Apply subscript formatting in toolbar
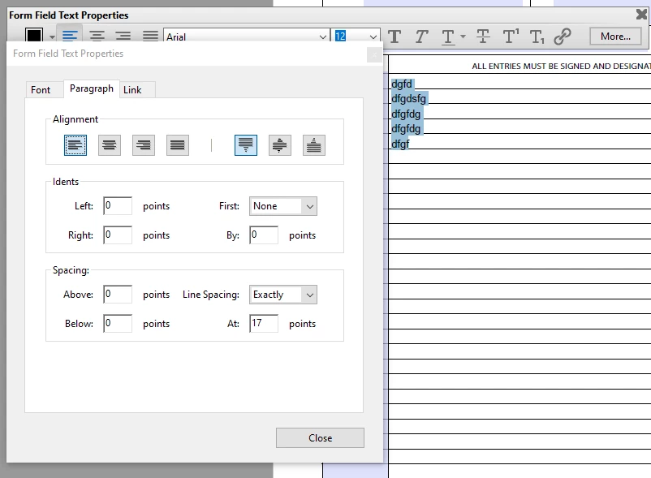 click(x=537, y=37)
